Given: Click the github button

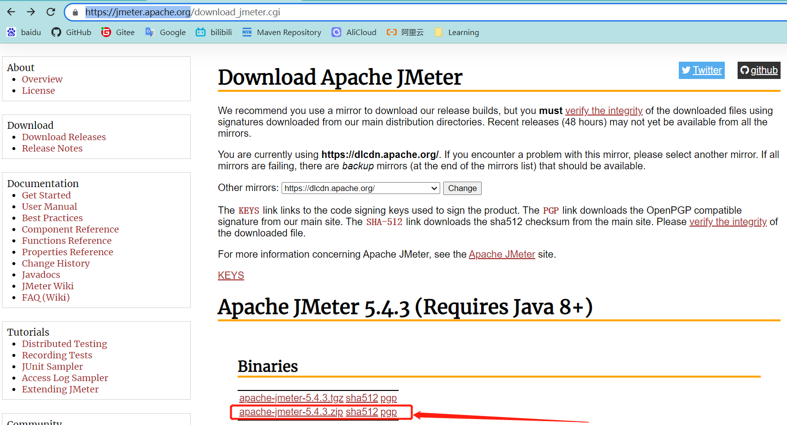Looking at the screenshot, I should (759, 70).
